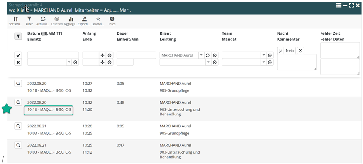This screenshot has height=164, width=363.
Task: Open the Infos icon
Action: 112,19
